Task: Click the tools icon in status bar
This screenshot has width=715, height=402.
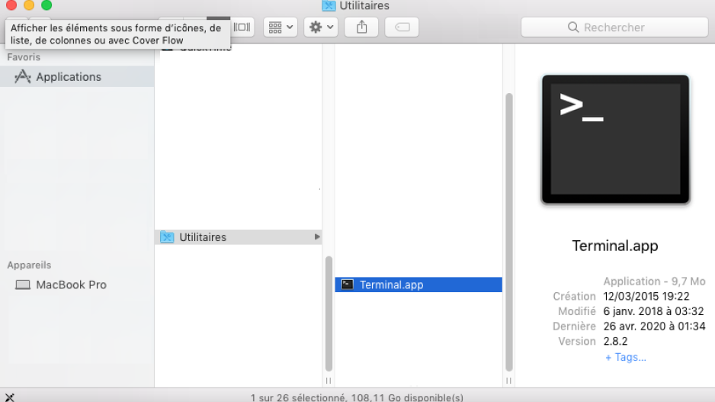Action: coord(9,397)
